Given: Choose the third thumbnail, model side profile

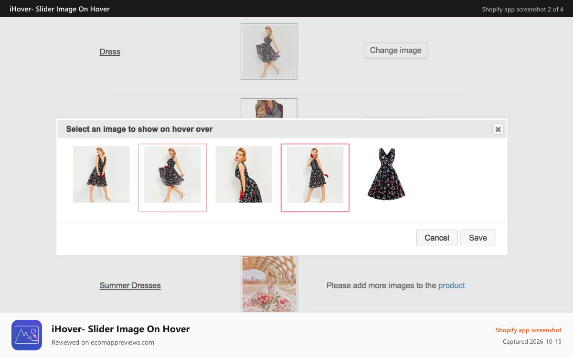Looking at the screenshot, I should [244, 174].
